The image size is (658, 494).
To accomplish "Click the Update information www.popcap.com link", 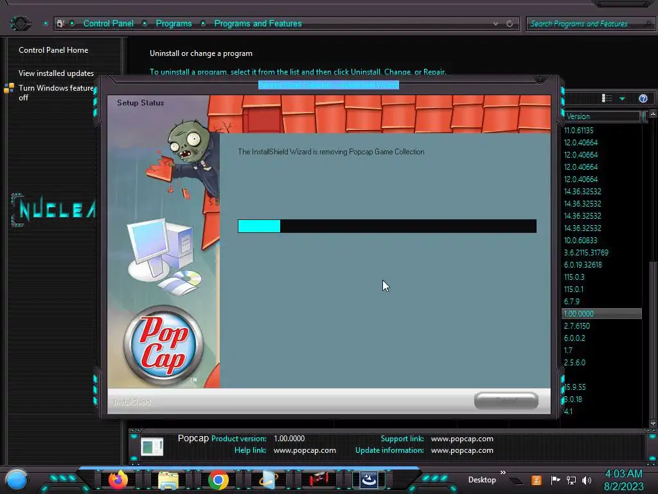I will pyautogui.click(x=462, y=450).
